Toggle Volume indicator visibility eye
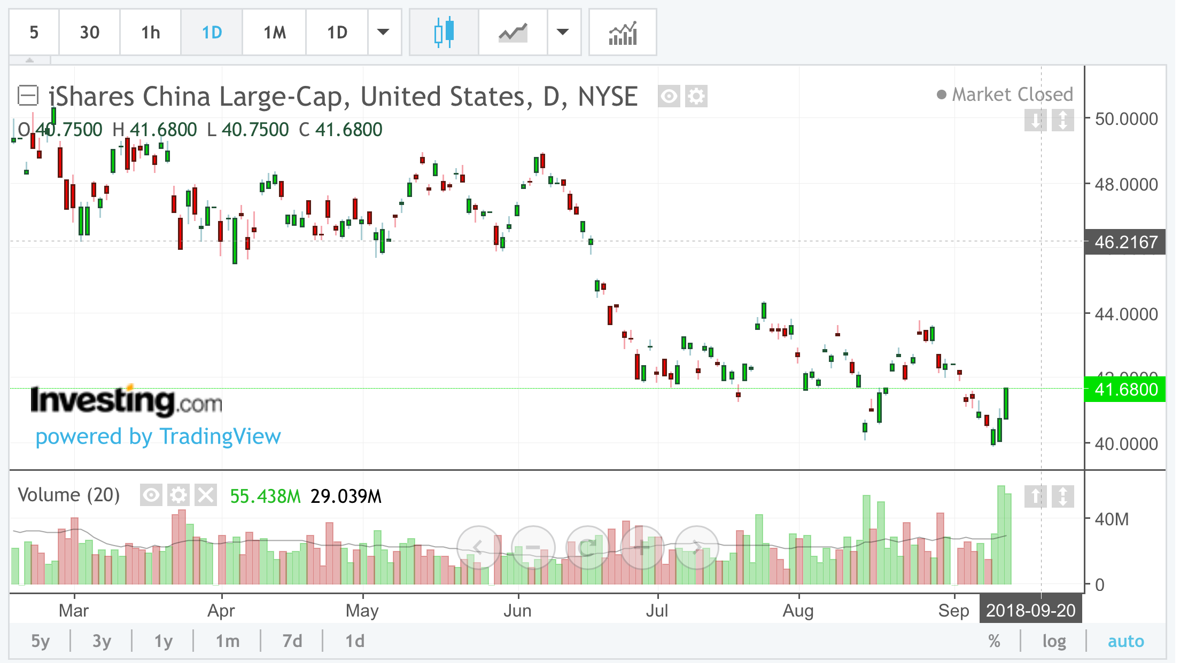Viewport: 1180px width, 663px height. [151, 495]
